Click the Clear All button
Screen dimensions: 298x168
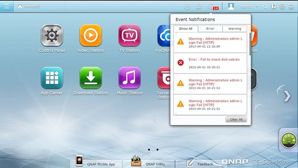click(x=236, y=119)
